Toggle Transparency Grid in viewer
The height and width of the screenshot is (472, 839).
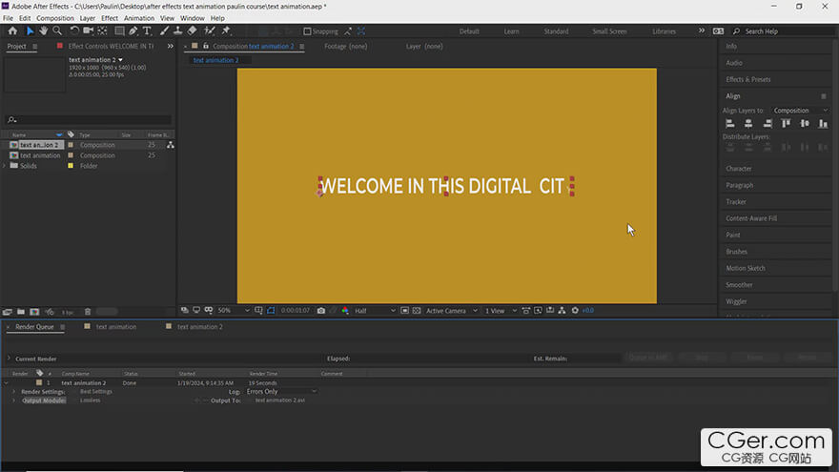tap(417, 311)
